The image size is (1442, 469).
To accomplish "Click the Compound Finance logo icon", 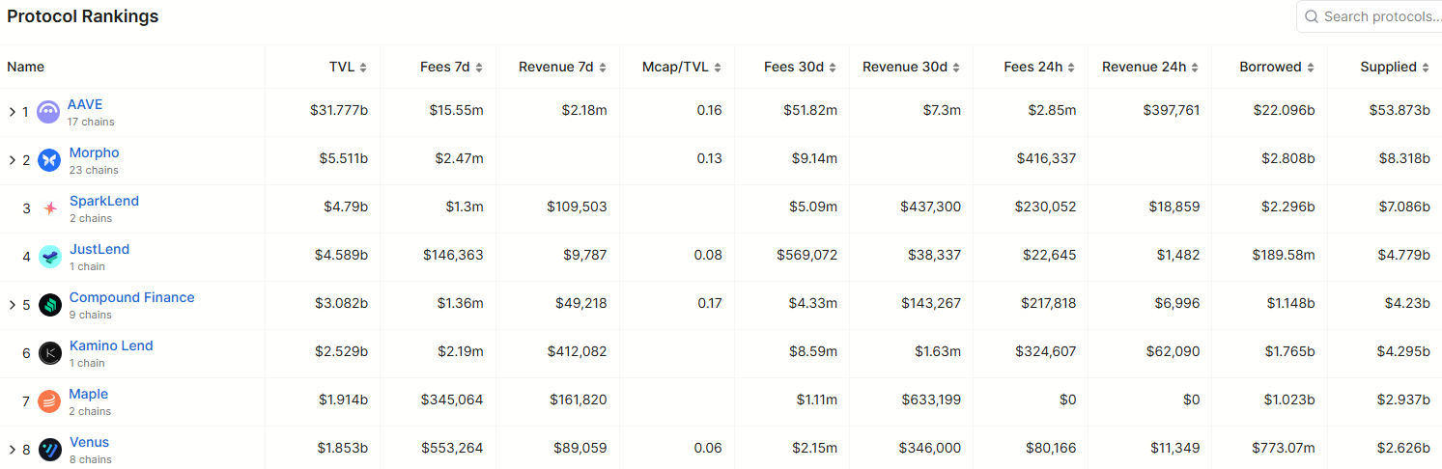I will (x=49, y=305).
